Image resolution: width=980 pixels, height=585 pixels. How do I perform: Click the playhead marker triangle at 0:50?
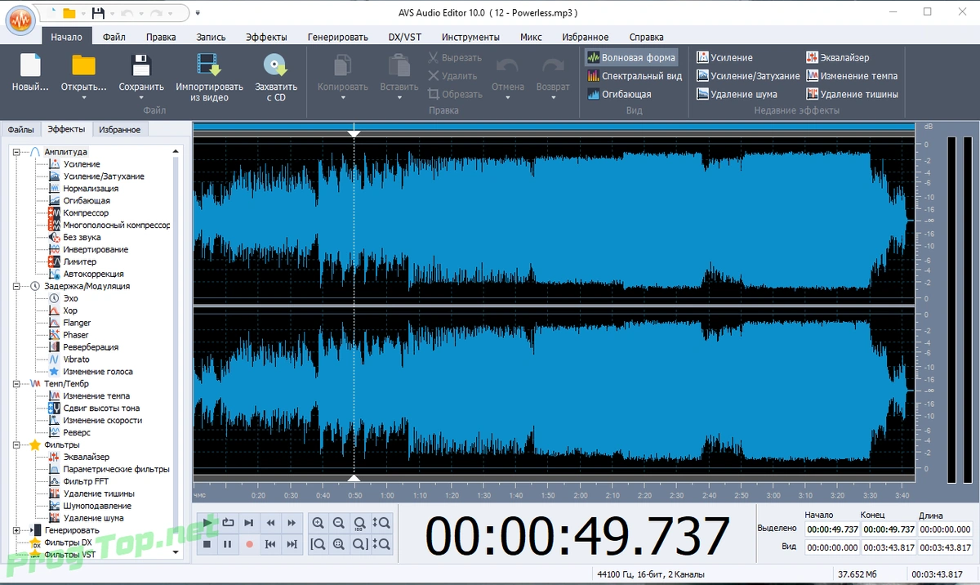point(354,133)
